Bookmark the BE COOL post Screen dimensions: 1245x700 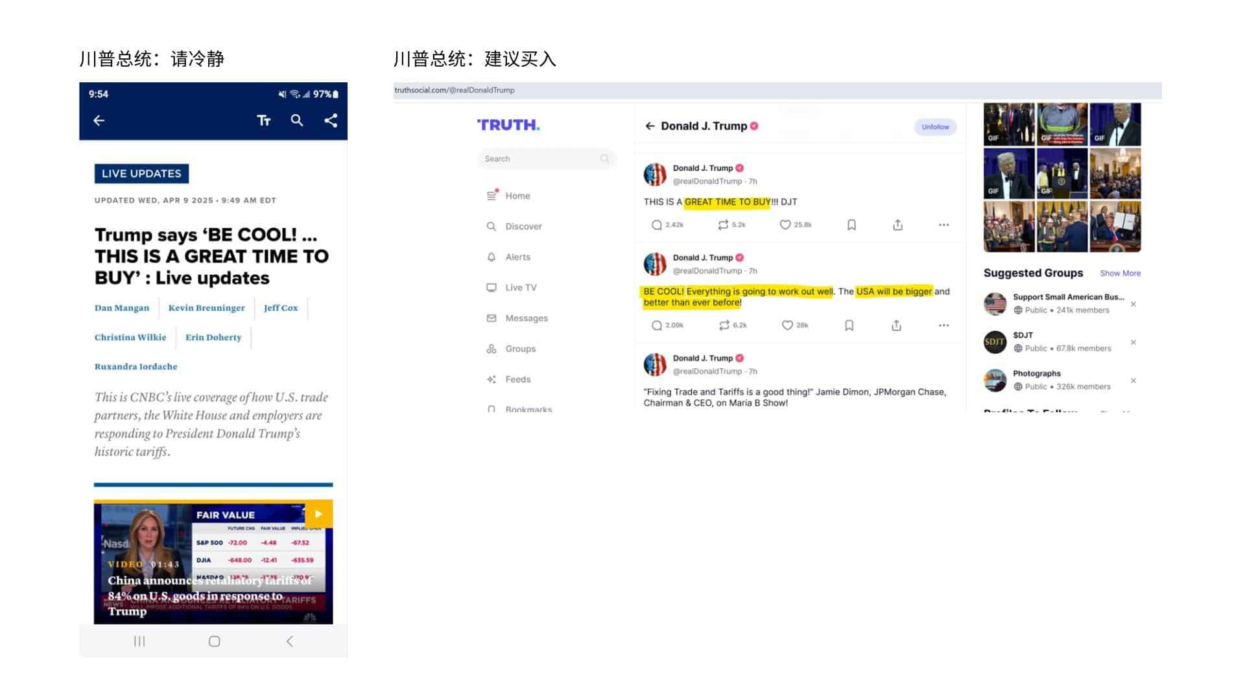point(849,325)
